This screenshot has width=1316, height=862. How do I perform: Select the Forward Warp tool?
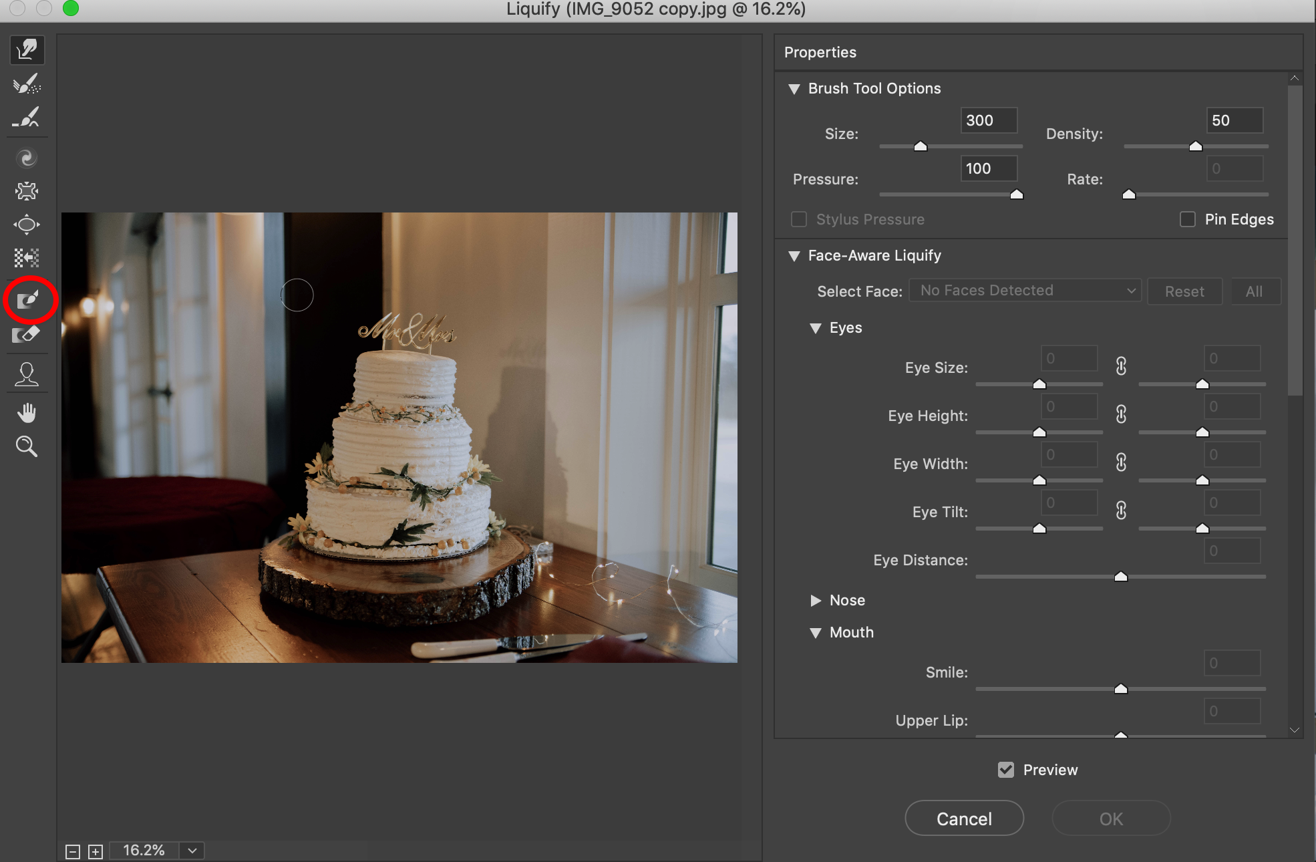coord(27,50)
